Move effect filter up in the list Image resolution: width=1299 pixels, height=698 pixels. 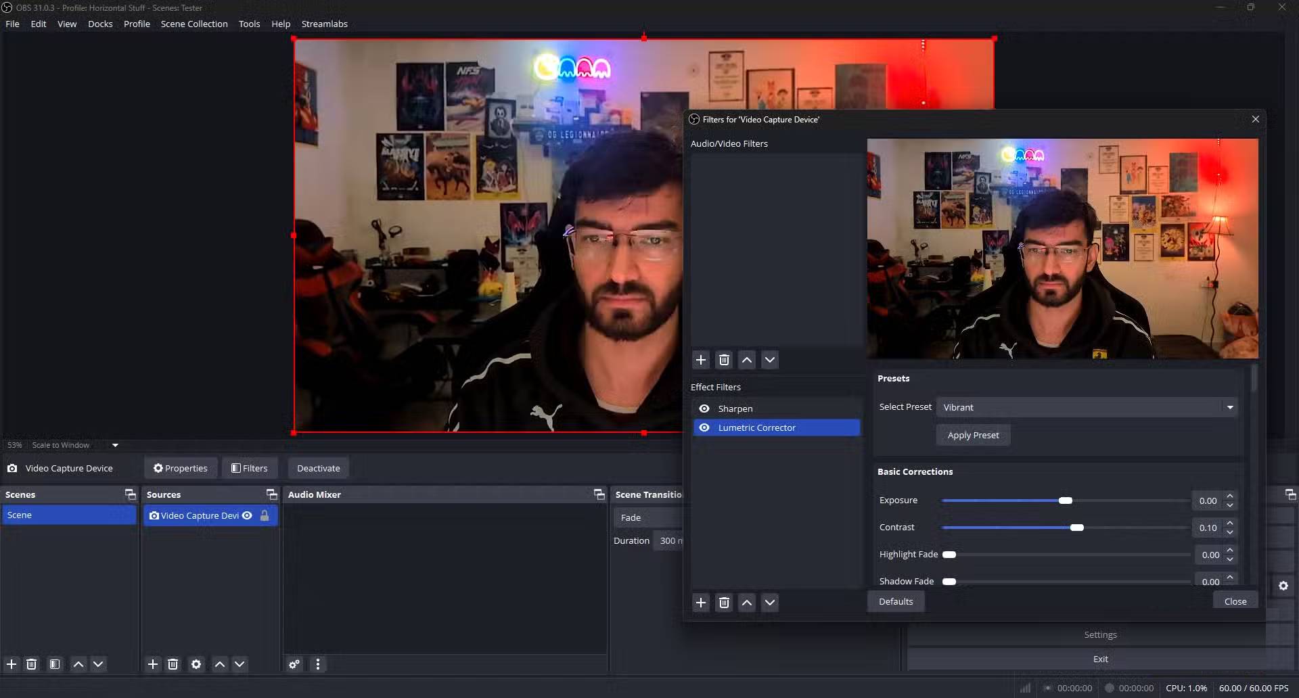coord(747,603)
